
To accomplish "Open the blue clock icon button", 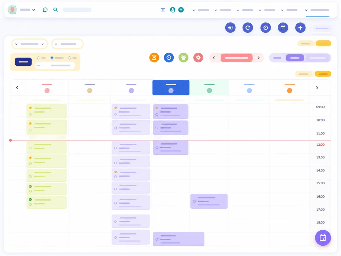I will (x=169, y=57).
